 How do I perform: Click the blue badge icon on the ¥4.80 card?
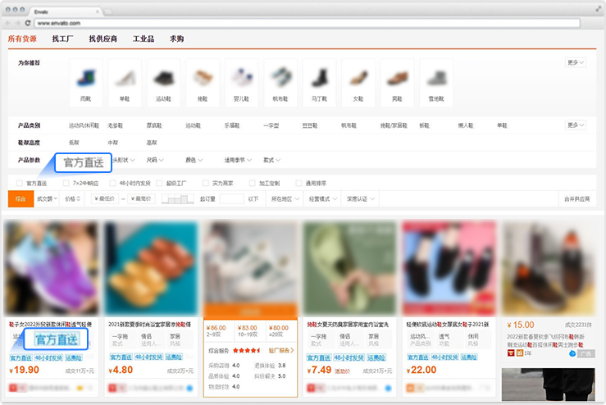[189, 388]
